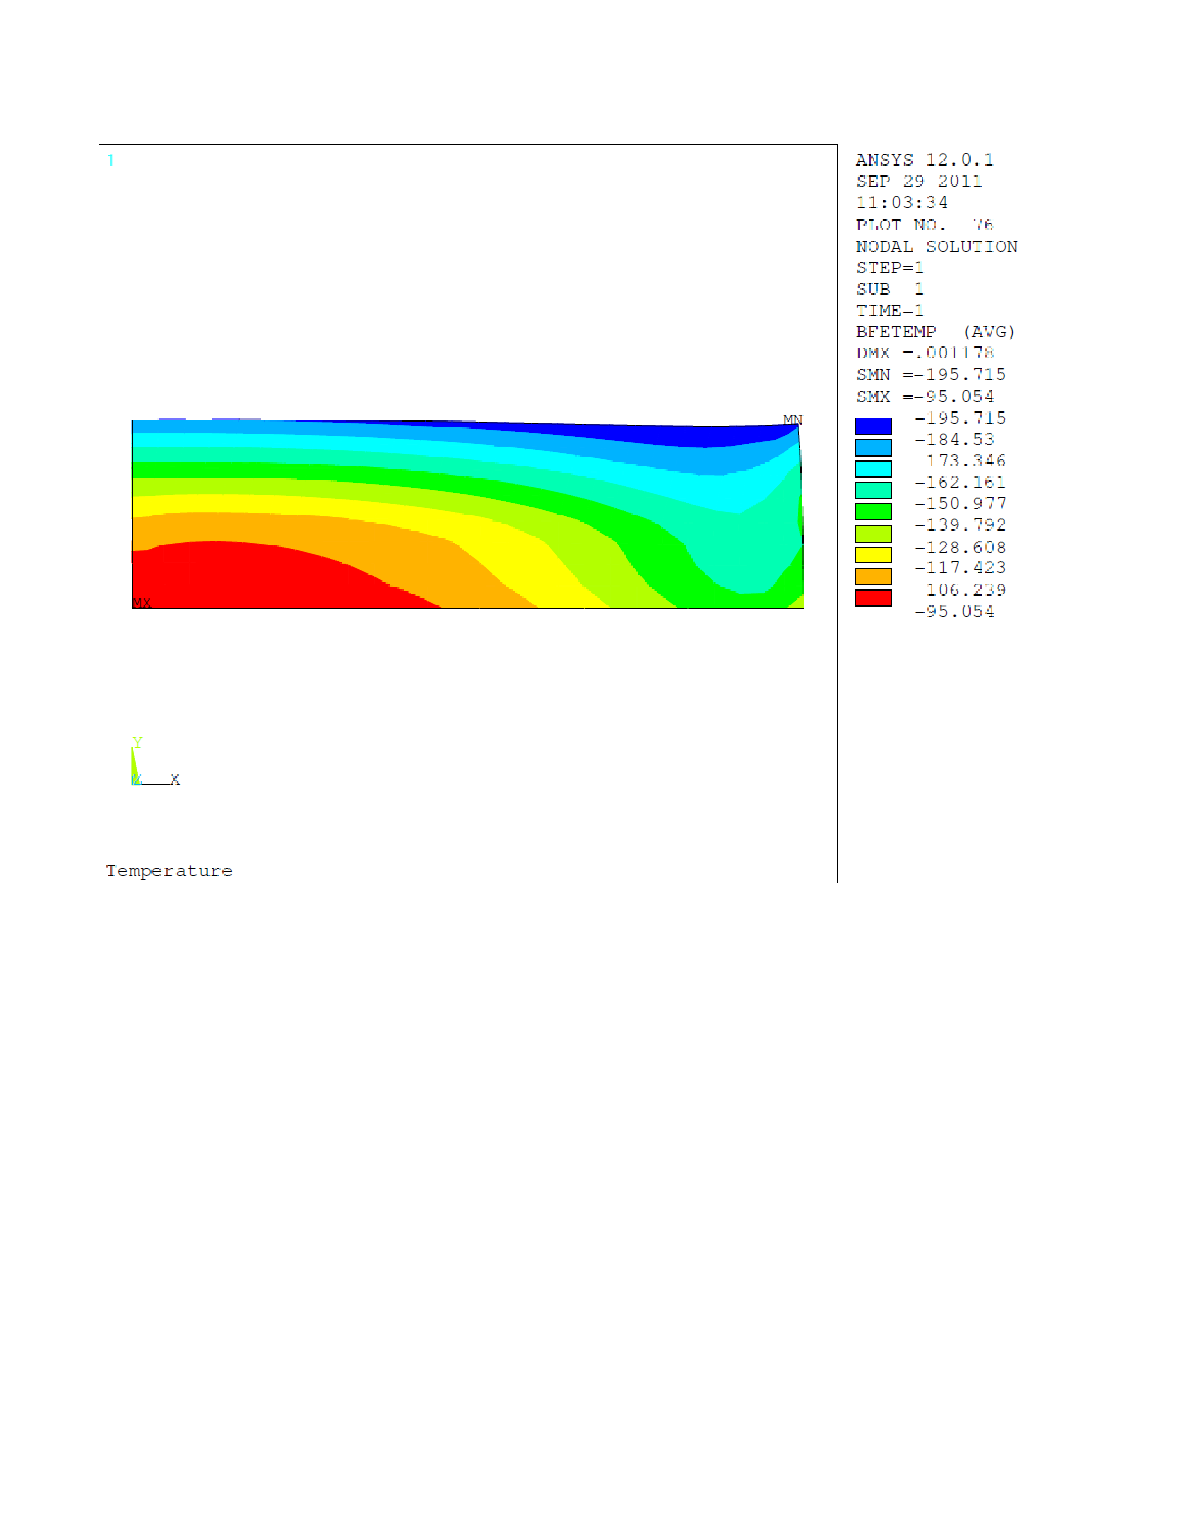This screenshot has width=1184, height=1532.
Task: Click the green -150.977 legend swatch
Action: pos(873,511)
